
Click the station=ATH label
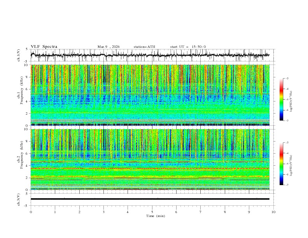(x=144, y=47)
